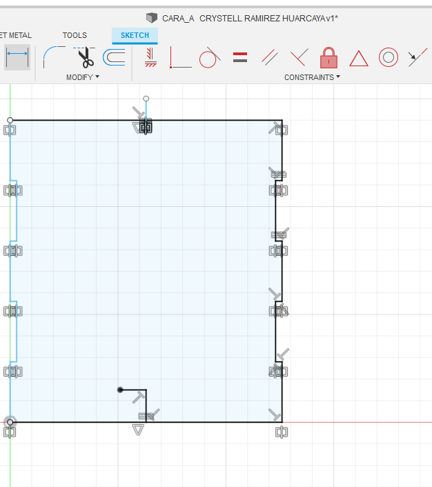Apply the Equal constraint

(240, 57)
